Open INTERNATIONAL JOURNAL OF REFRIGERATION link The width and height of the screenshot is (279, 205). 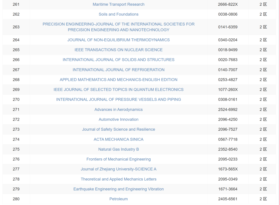(x=119, y=70)
